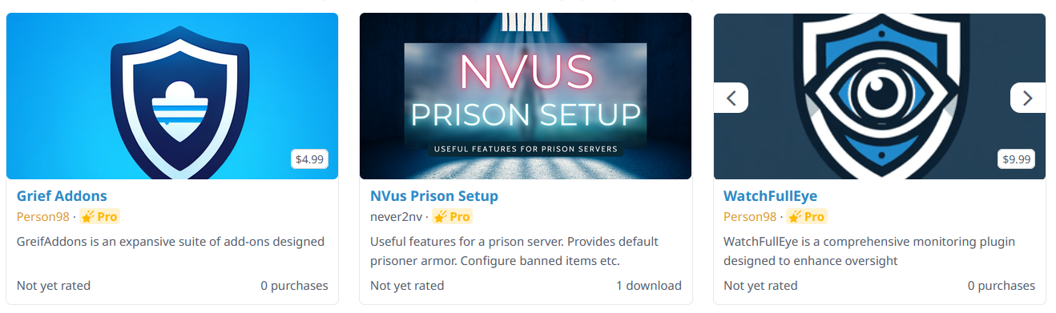Click the GreifAddons description text
1056x313 pixels.
pyautogui.click(x=171, y=241)
